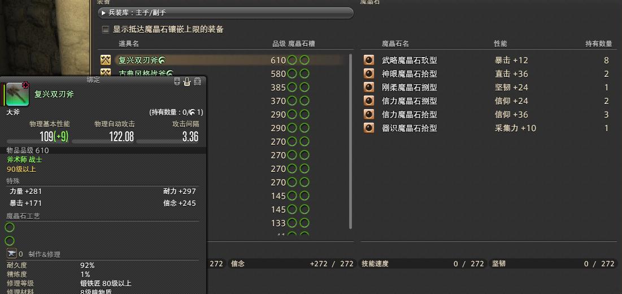This screenshot has height=294, width=622.
Task: Click the equipment list vertical scrollbar
Action: coord(350,141)
